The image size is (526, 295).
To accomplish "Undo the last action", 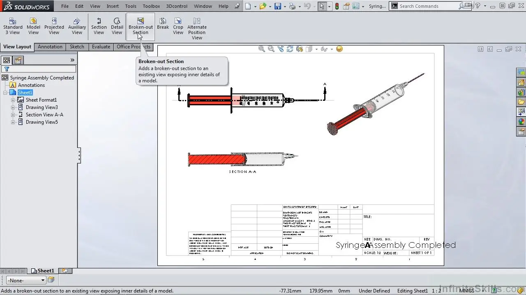I will pos(307,6).
